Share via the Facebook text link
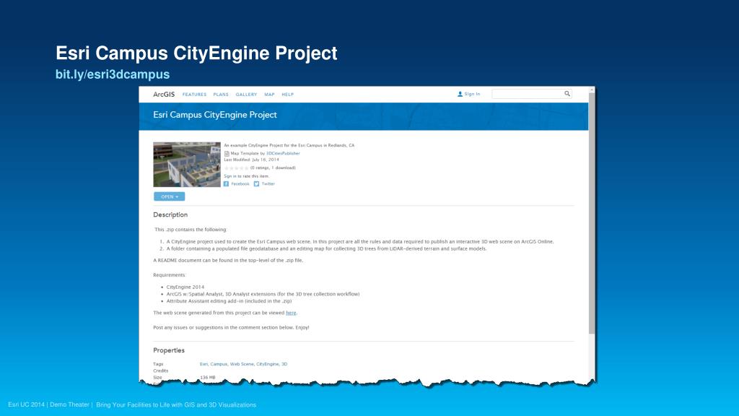The width and height of the screenshot is (739, 416). [240, 184]
